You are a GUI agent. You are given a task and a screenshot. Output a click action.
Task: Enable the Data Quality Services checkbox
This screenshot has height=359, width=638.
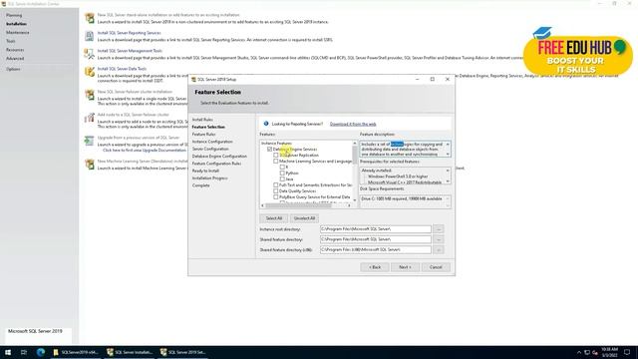pyautogui.click(x=276, y=190)
